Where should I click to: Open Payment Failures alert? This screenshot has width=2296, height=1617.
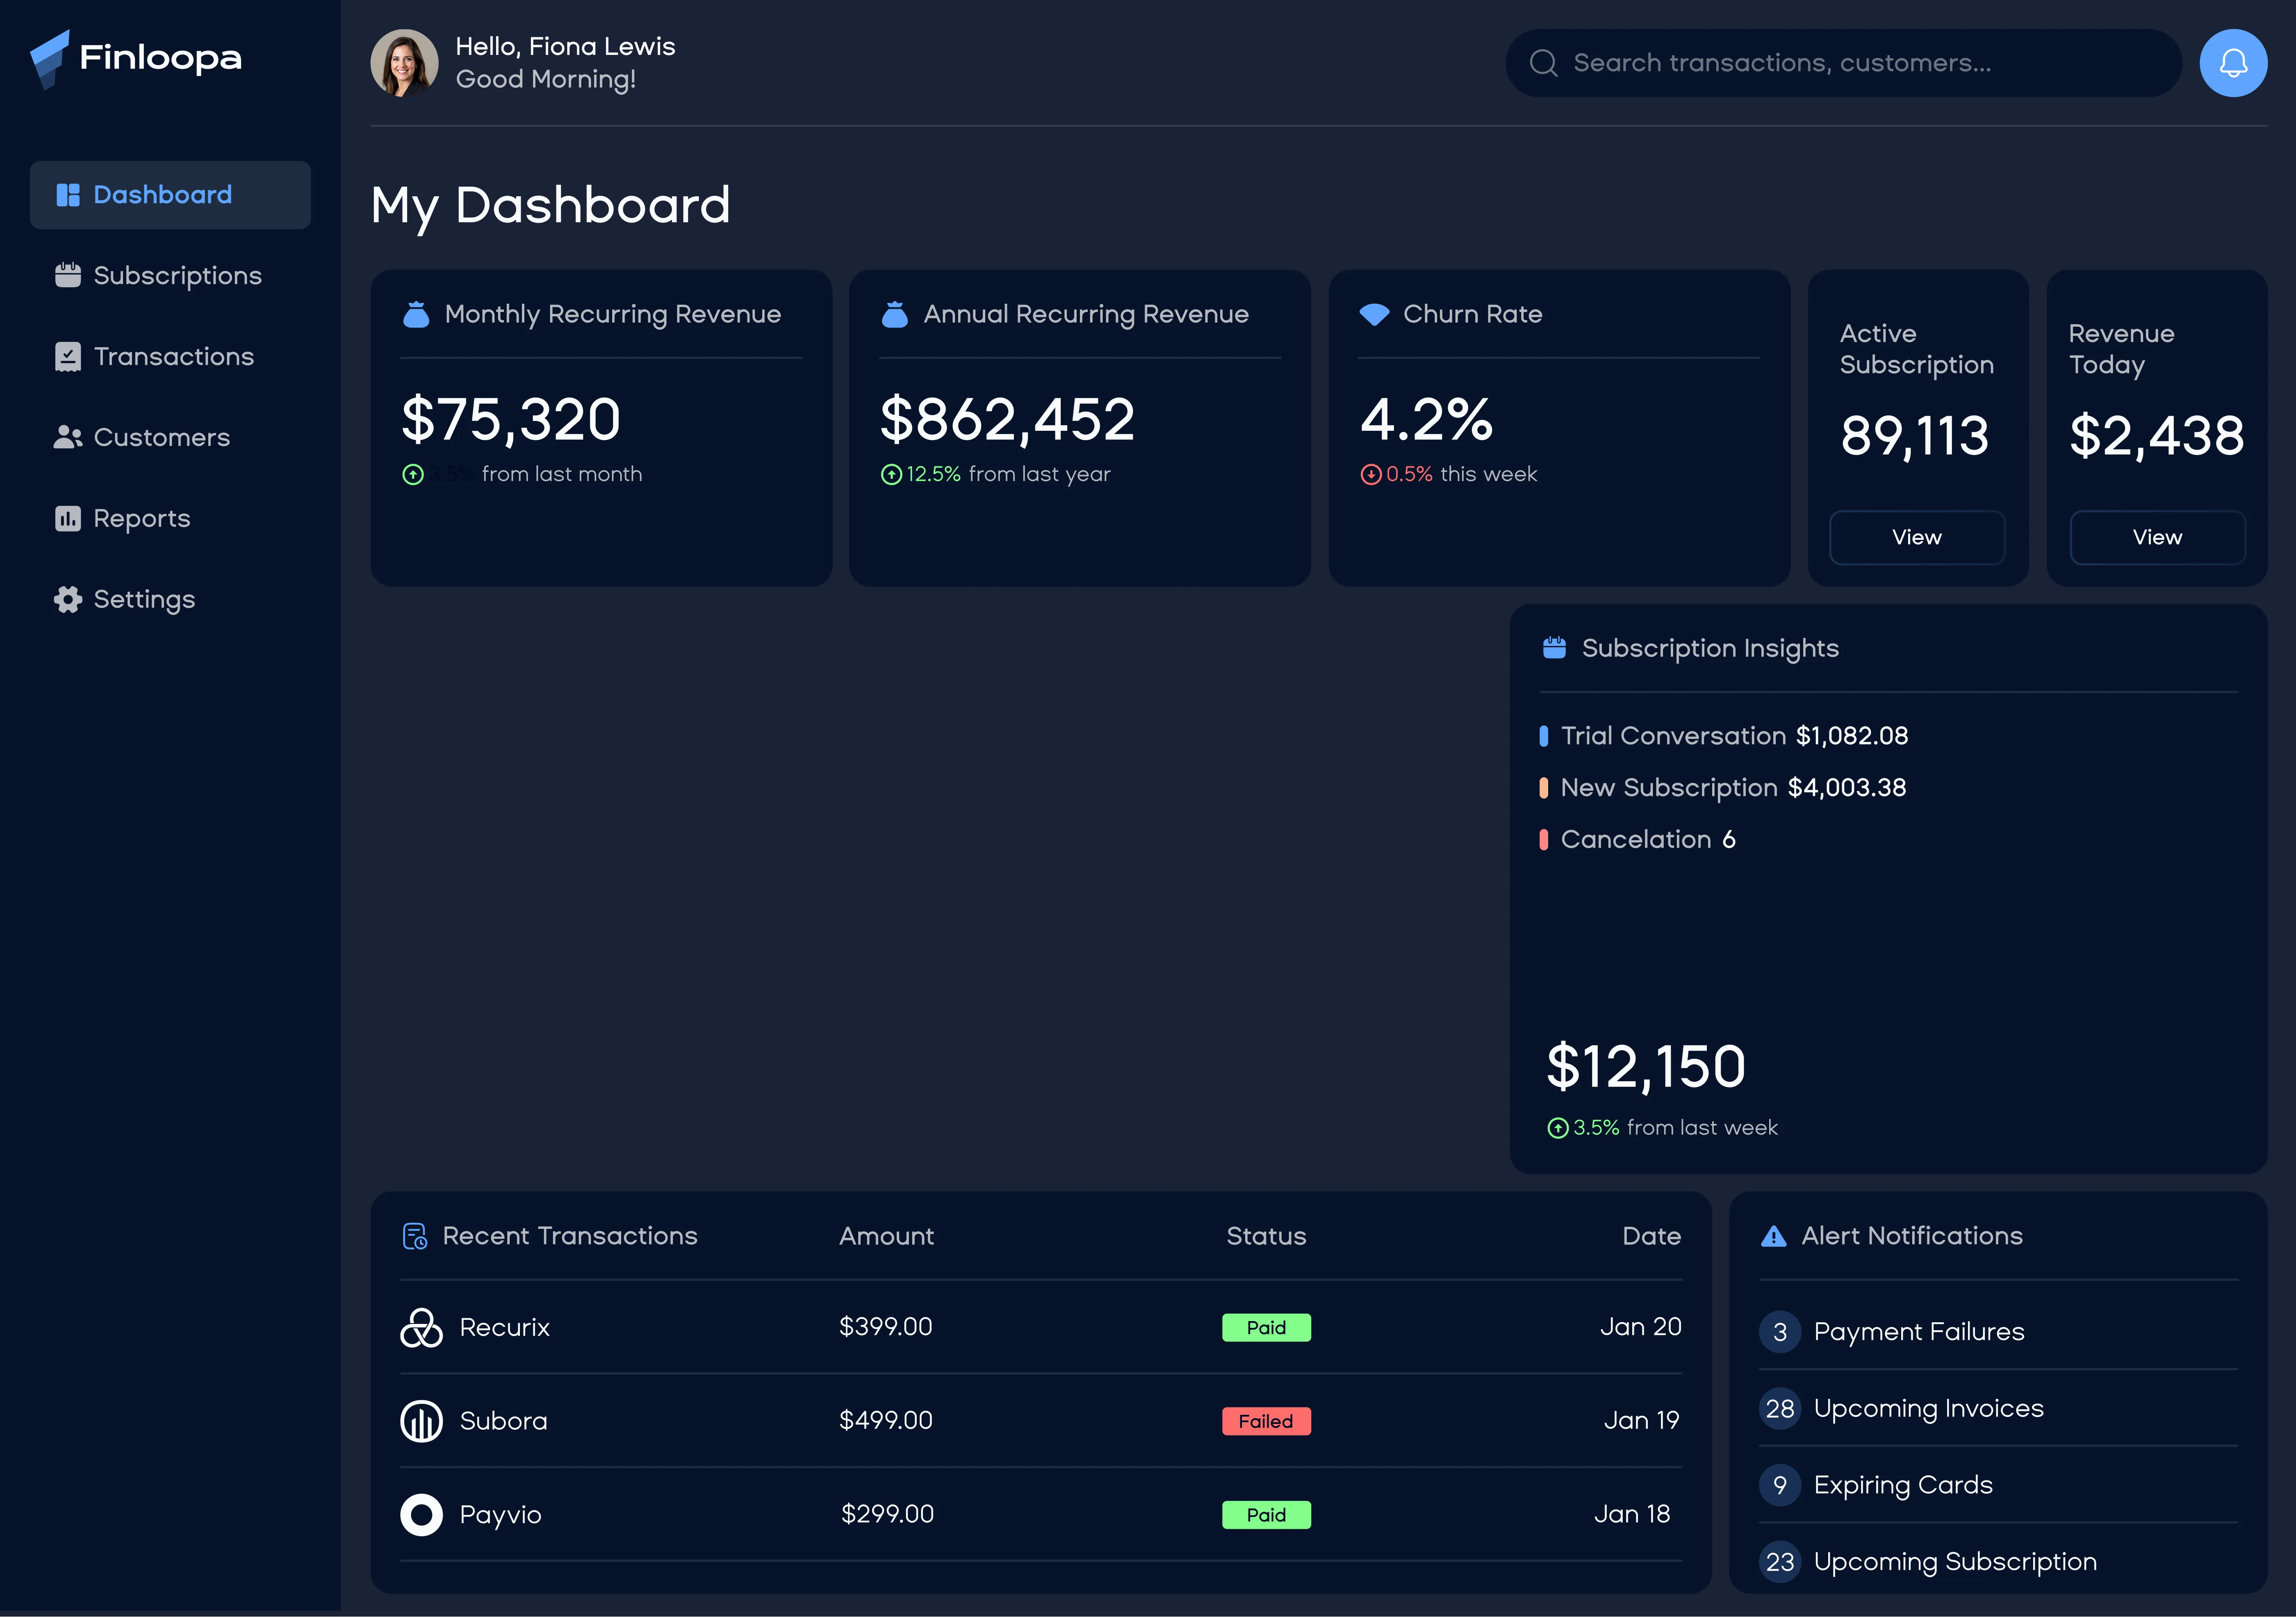(1998, 1332)
